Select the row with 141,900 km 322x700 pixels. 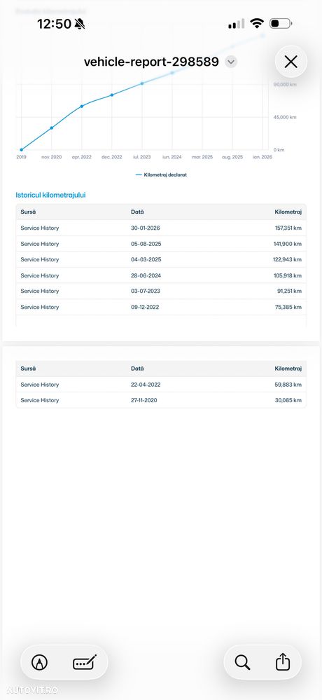[161, 244]
